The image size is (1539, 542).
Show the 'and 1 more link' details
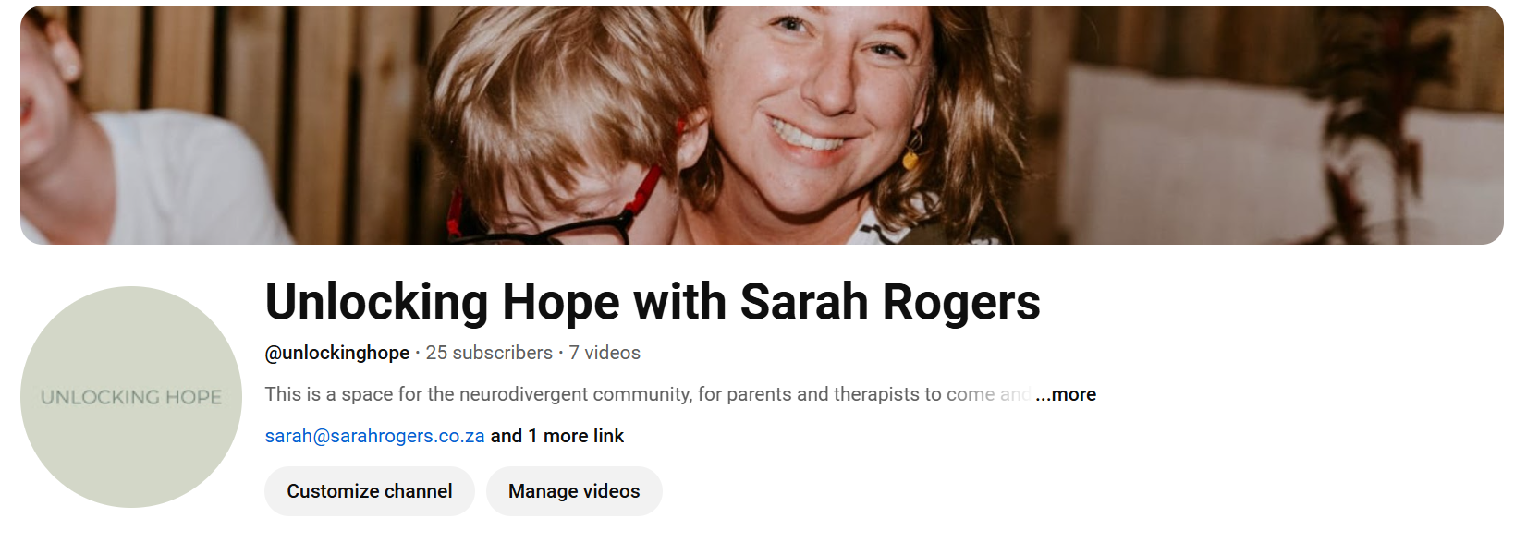[557, 436]
